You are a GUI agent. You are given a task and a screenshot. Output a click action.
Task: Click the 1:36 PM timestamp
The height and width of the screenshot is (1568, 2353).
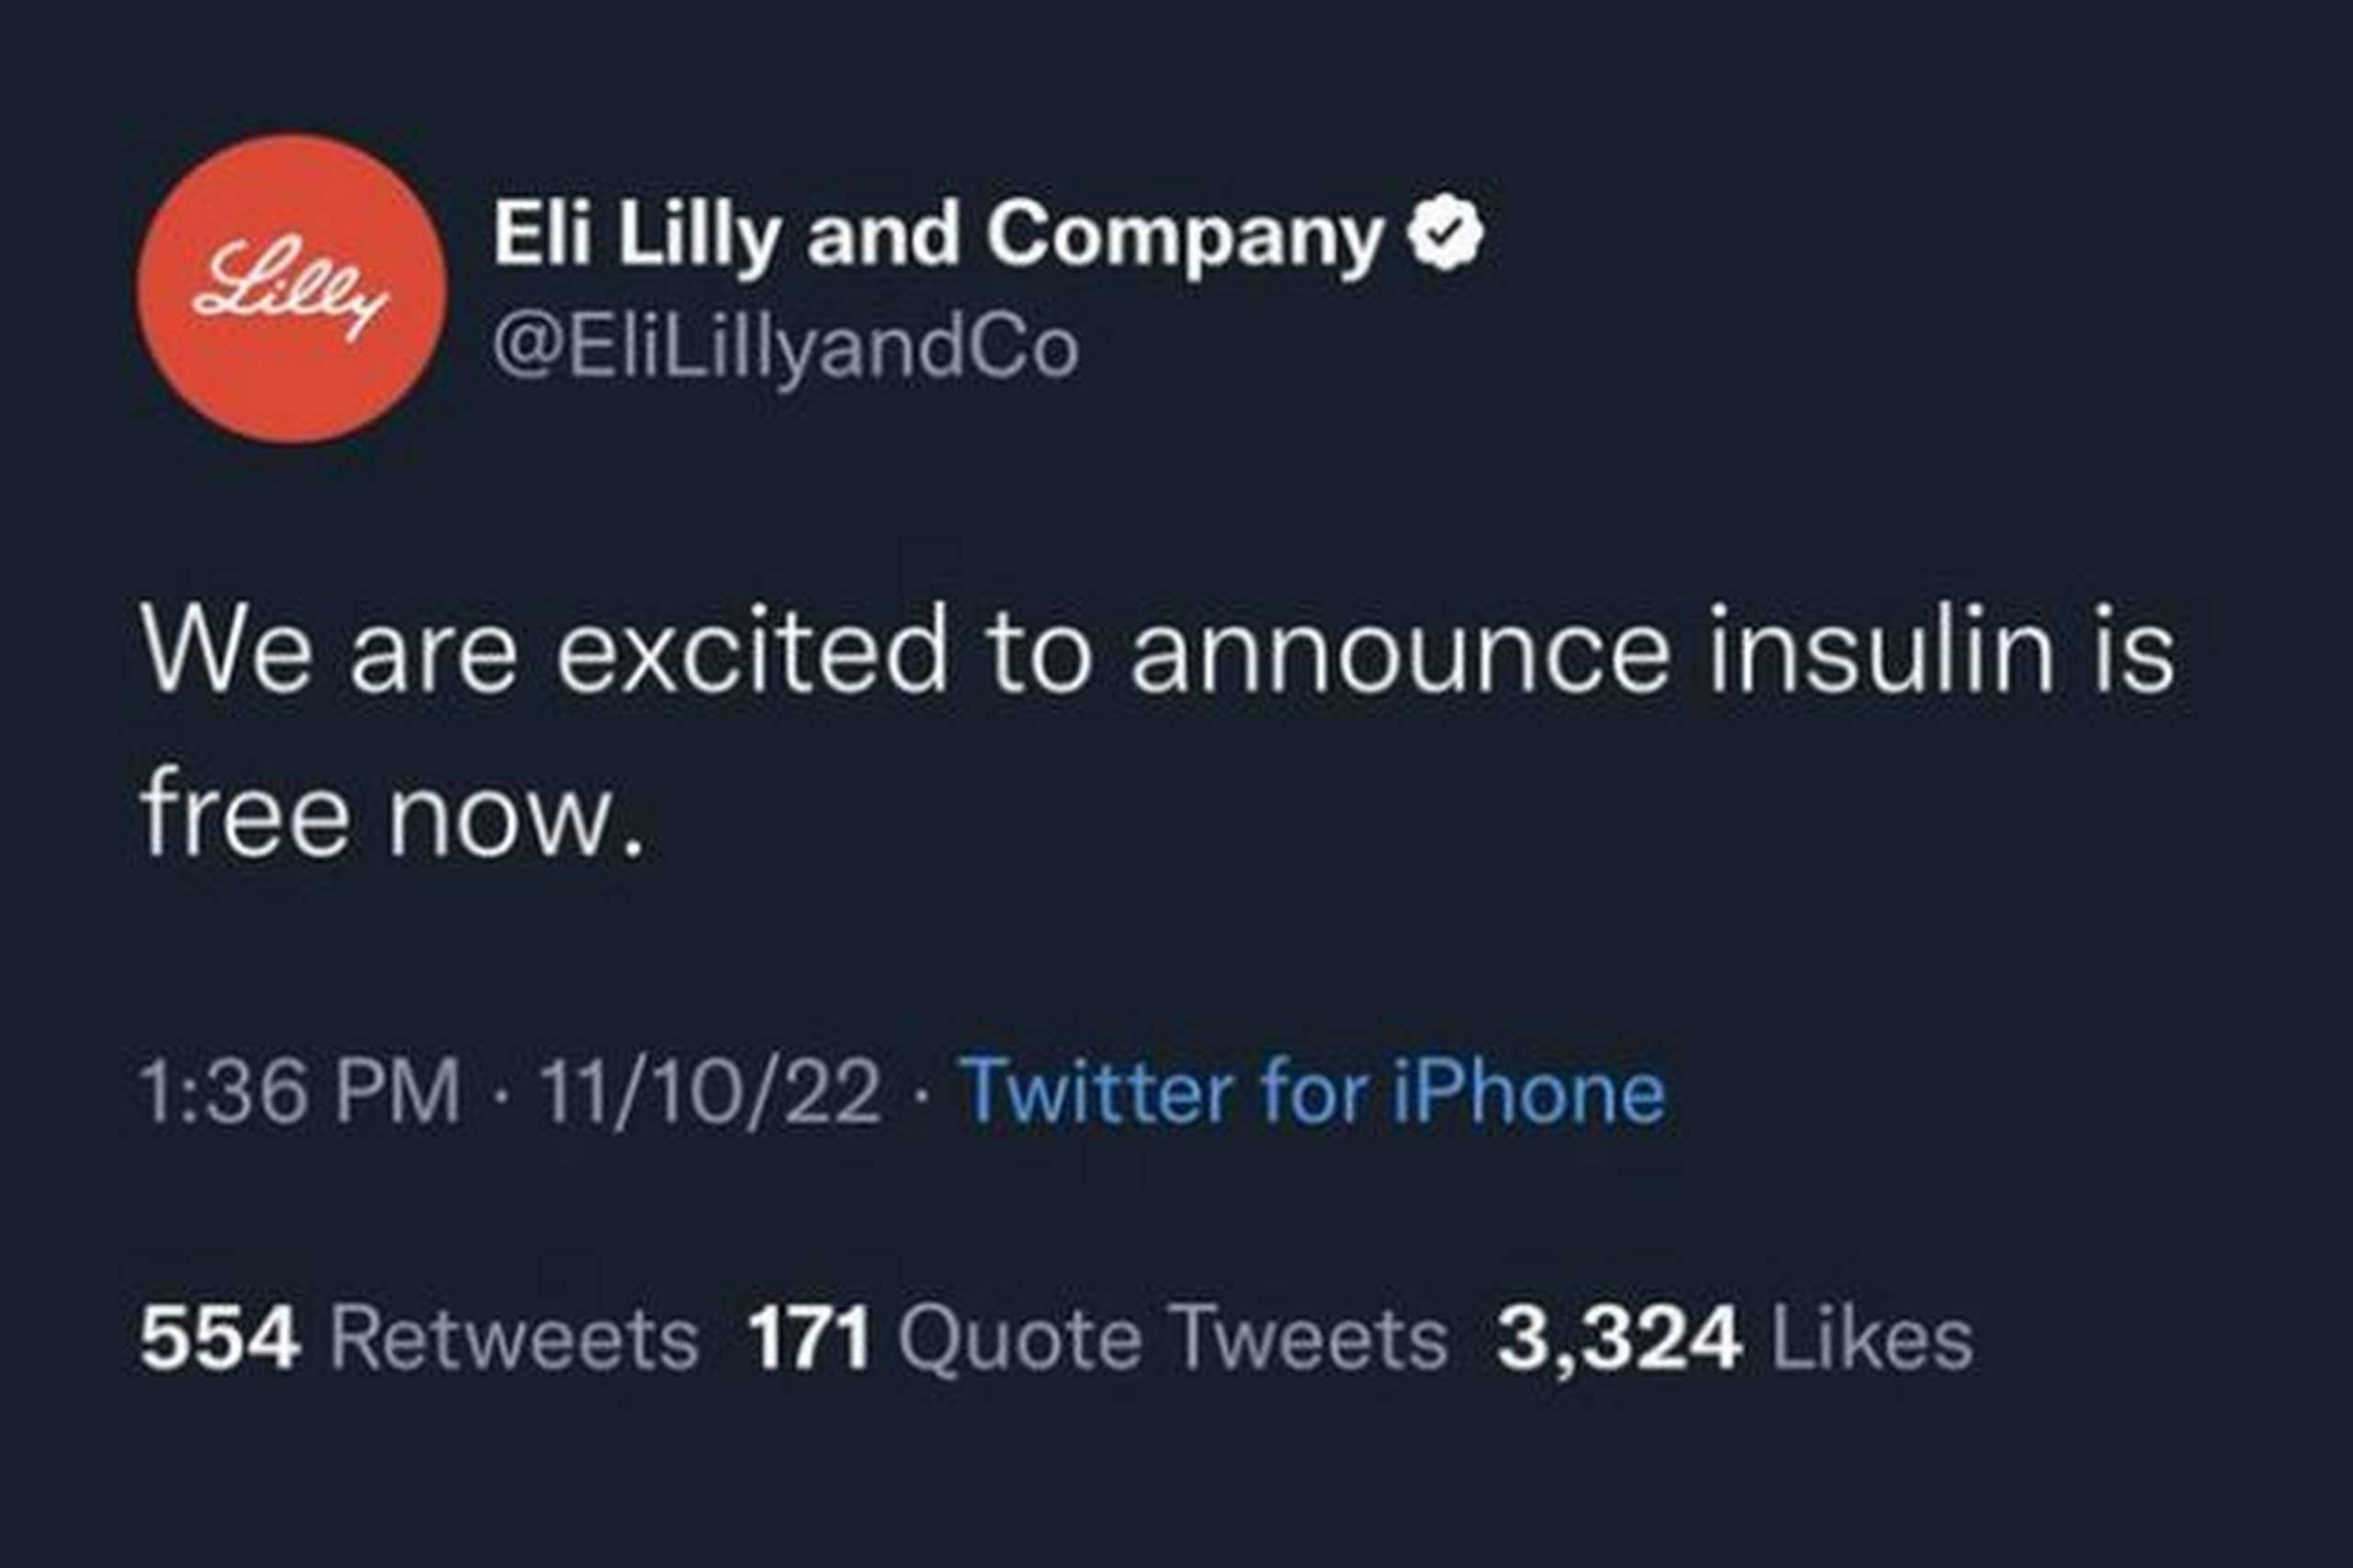[x=299, y=1091]
